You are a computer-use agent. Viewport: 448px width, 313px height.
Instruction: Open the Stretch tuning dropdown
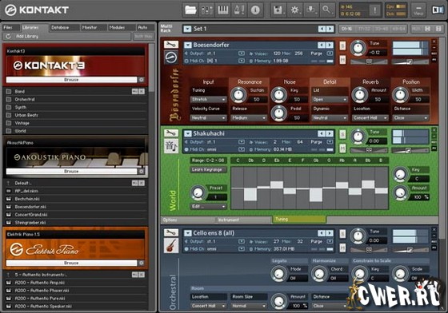(208, 100)
